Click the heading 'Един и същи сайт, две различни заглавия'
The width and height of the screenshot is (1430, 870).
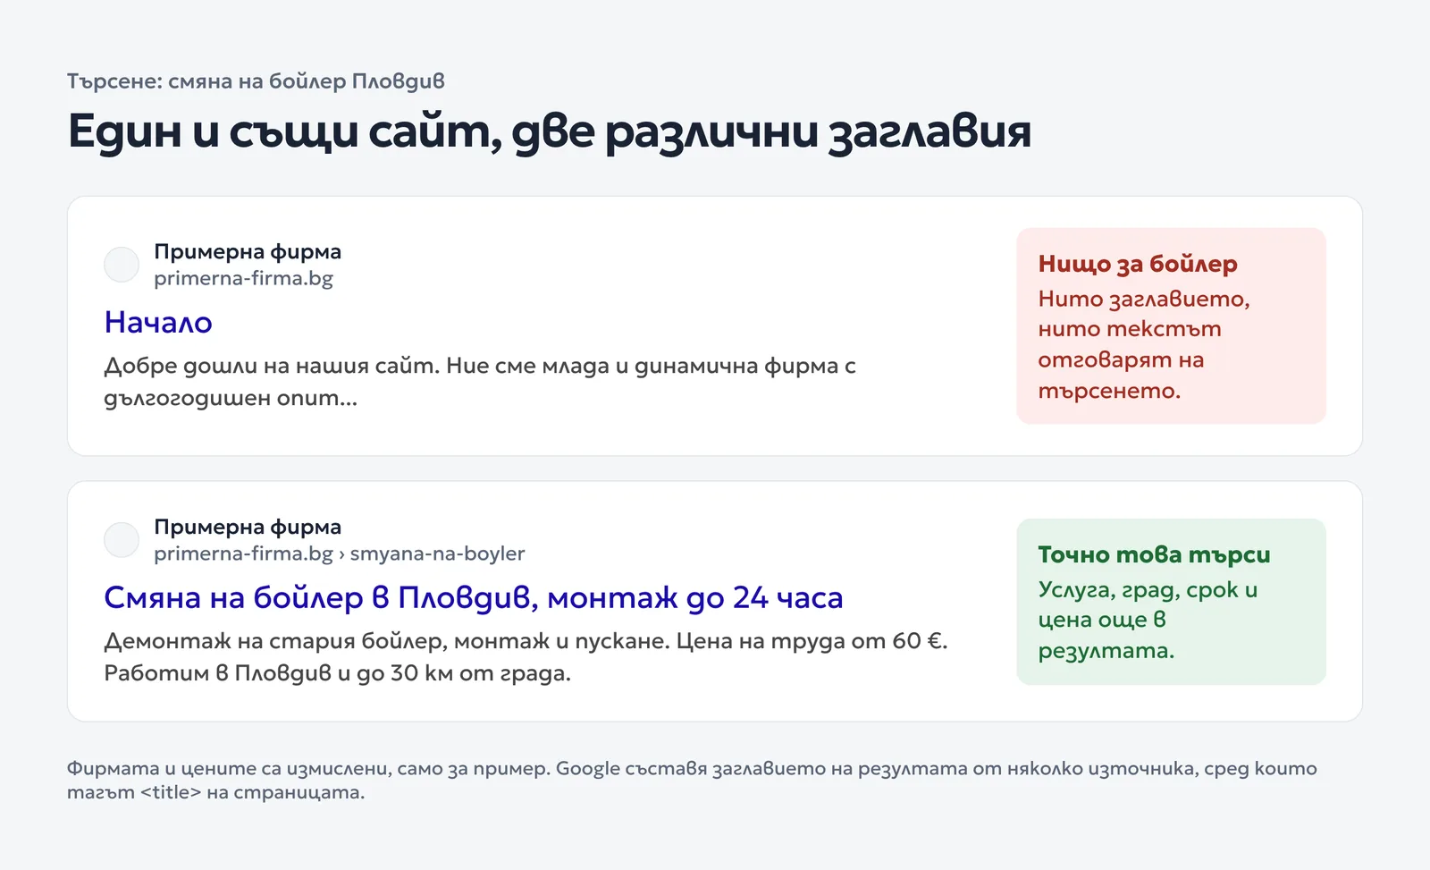click(550, 131)
